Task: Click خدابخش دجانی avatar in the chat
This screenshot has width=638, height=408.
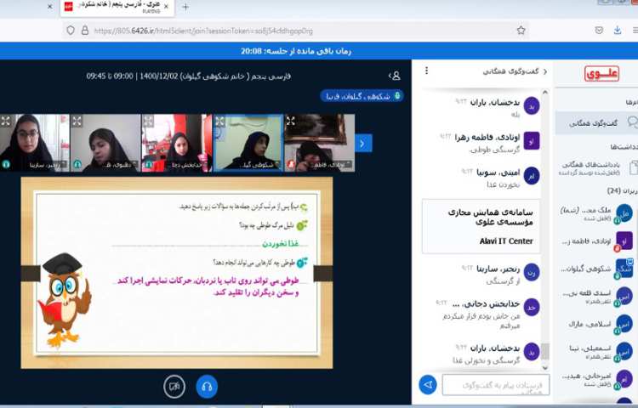Action: tap(532, 308)
